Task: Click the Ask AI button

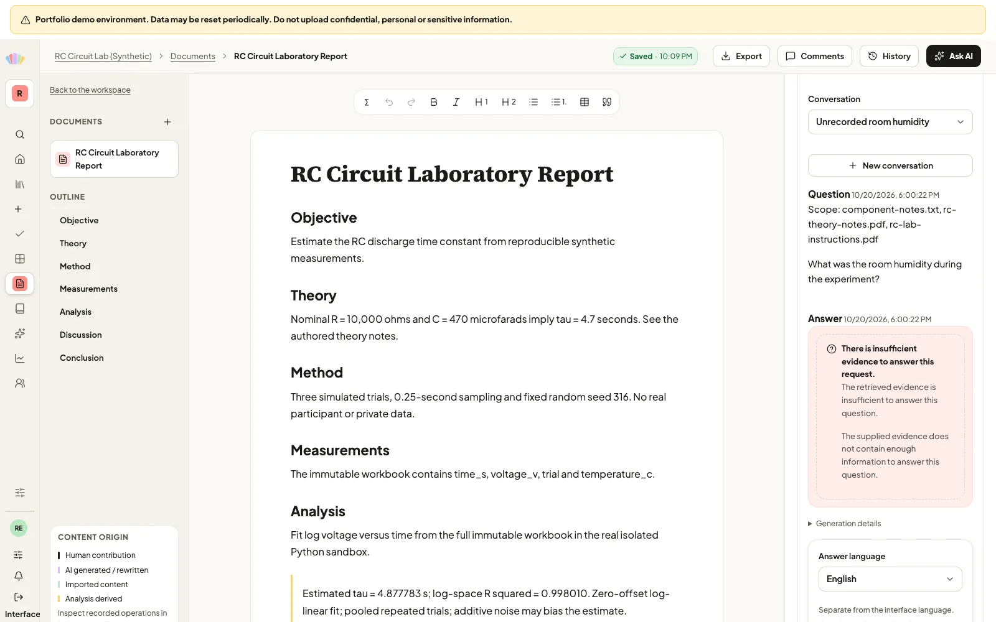Action: click(x=954, y=56)
